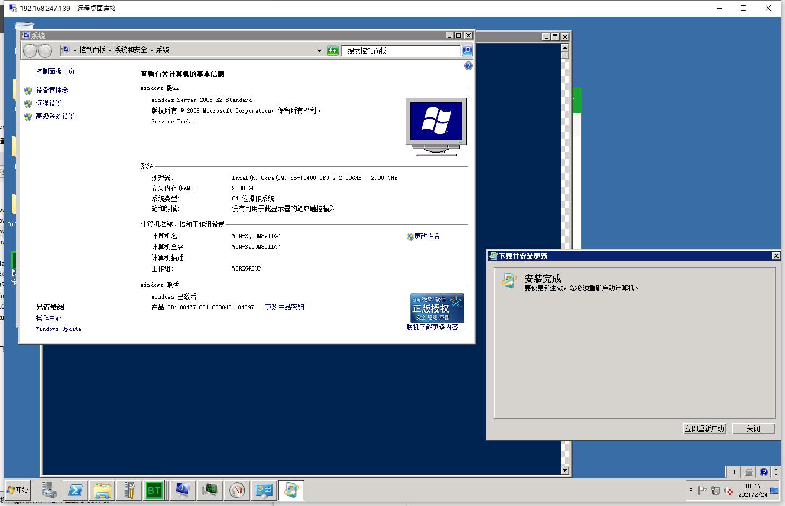This screenshot has width=785, height=506.
Task: Open the gauge performance taskbar icon
Action: coord(237,490)
